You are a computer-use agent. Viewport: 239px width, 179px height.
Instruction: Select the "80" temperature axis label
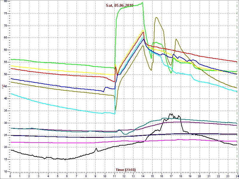[6, 1]
